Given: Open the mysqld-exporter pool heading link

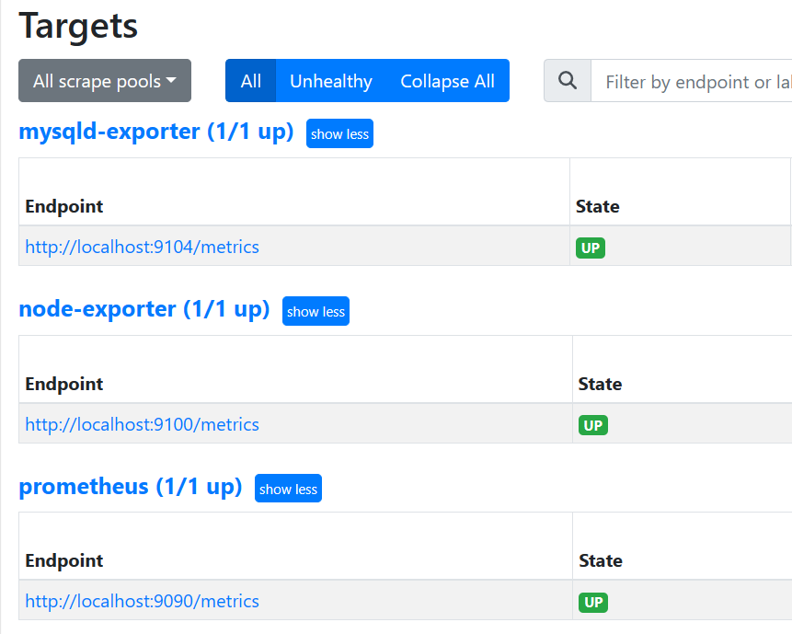Looking at the screenshot, I should coord(155,132).
